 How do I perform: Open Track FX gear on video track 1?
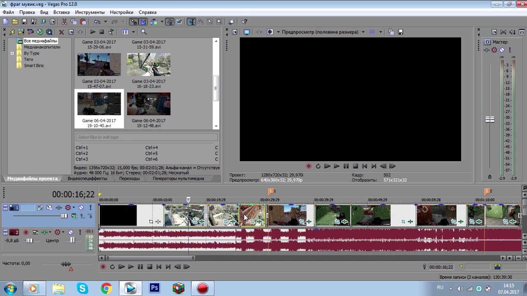pos(68,208)
